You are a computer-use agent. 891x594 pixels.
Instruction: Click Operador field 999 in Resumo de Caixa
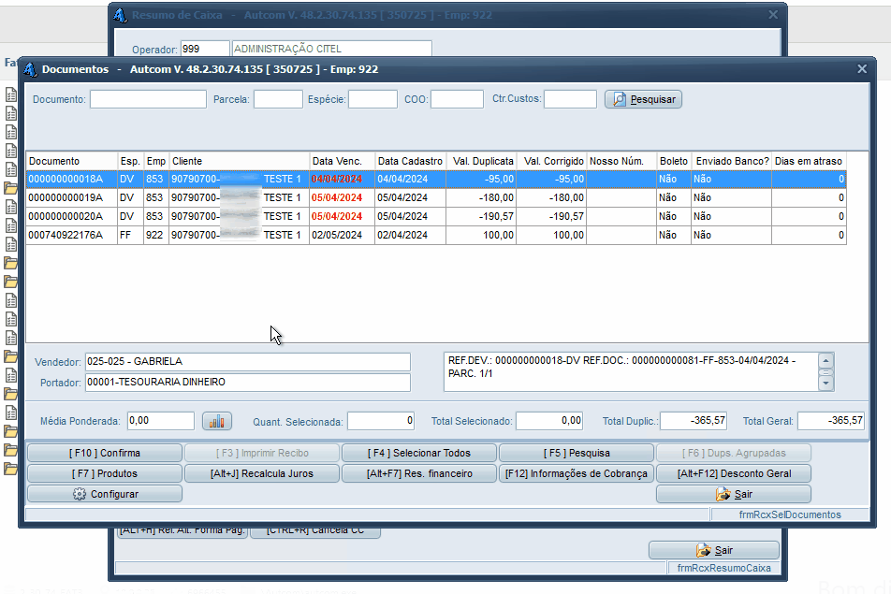(205, 49)
